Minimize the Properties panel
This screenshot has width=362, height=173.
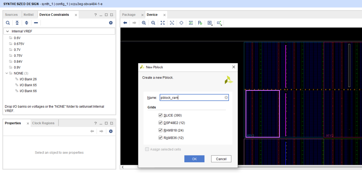click(x=101, y=124)
